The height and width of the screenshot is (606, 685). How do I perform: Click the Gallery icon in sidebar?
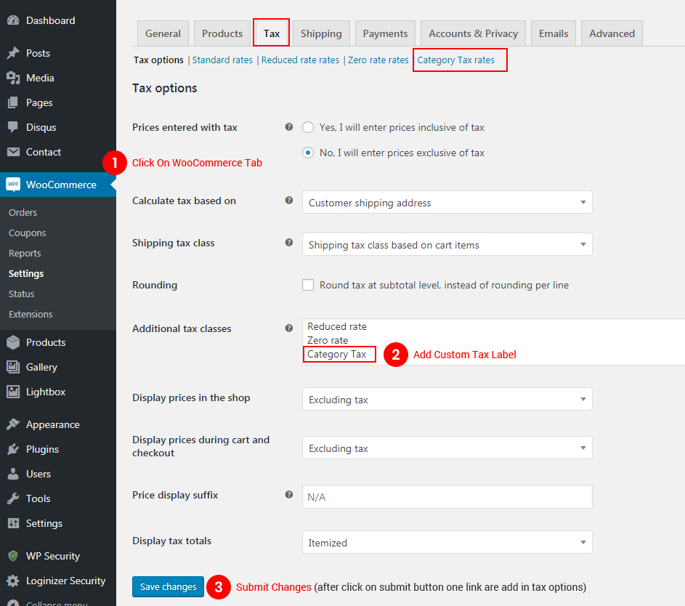tap(13, 367)
